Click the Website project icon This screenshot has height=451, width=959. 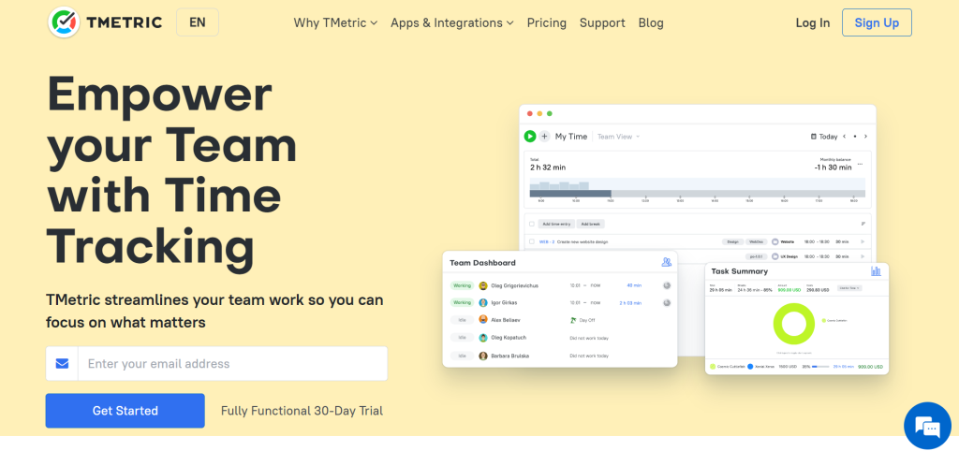click(775, 241)
